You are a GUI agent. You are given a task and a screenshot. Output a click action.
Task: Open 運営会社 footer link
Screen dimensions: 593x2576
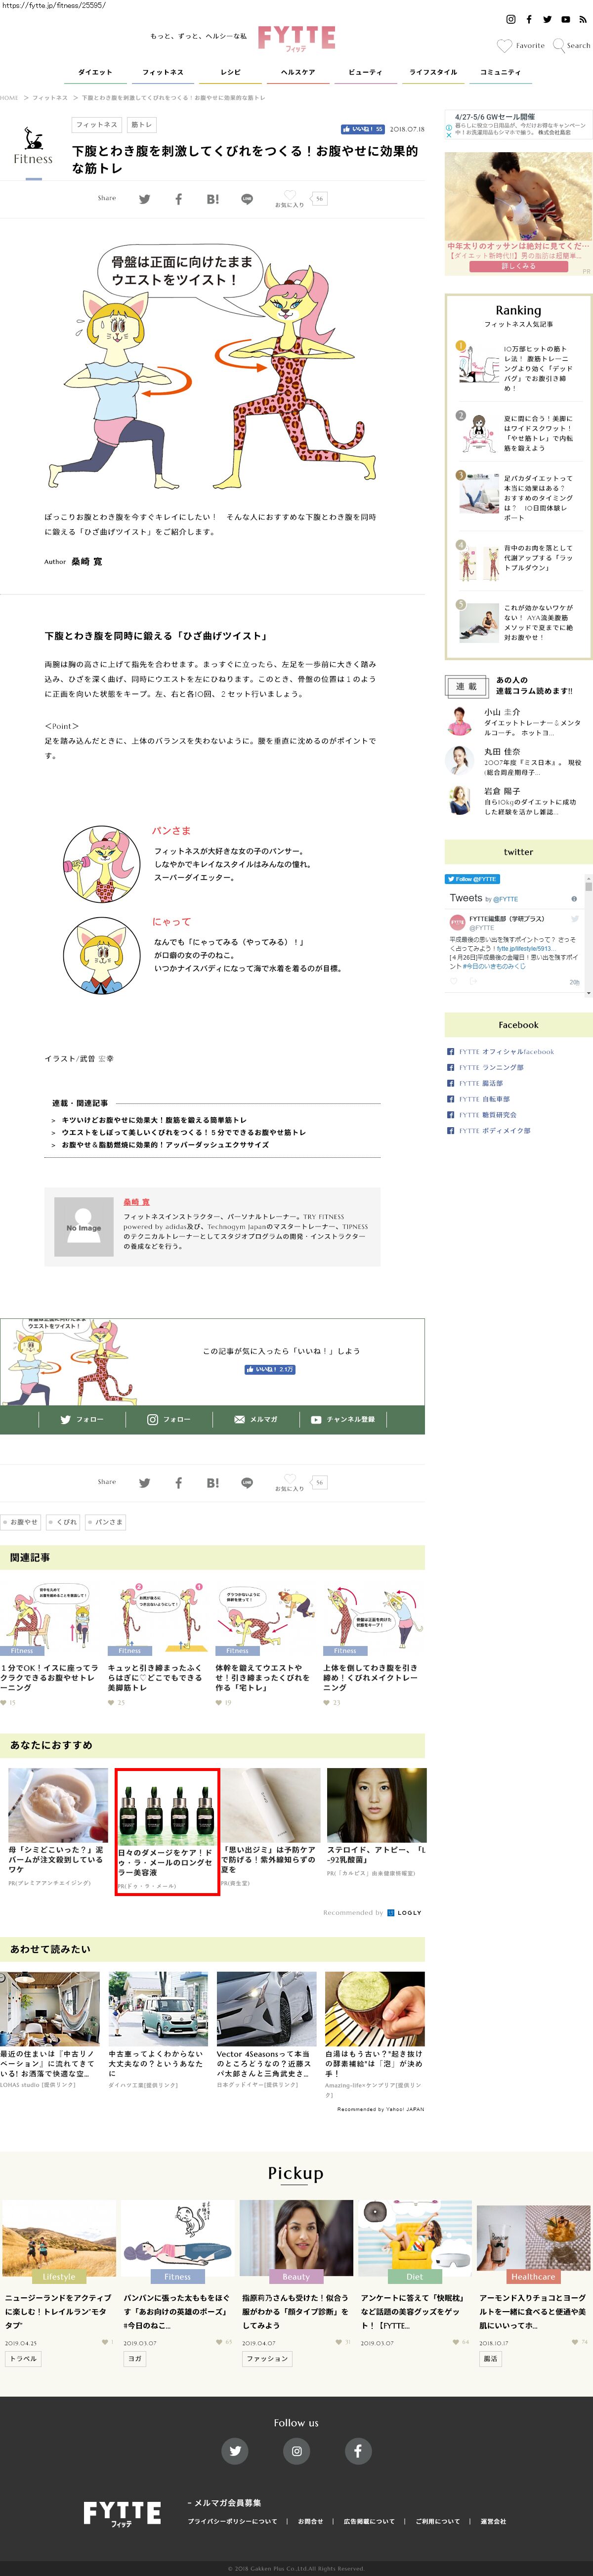coord(493,2521)
